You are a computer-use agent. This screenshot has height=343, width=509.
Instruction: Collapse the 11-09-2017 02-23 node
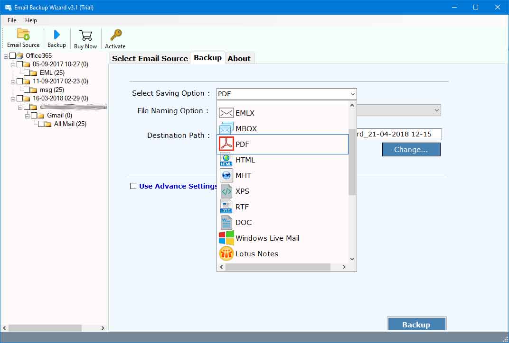[13, 82]
